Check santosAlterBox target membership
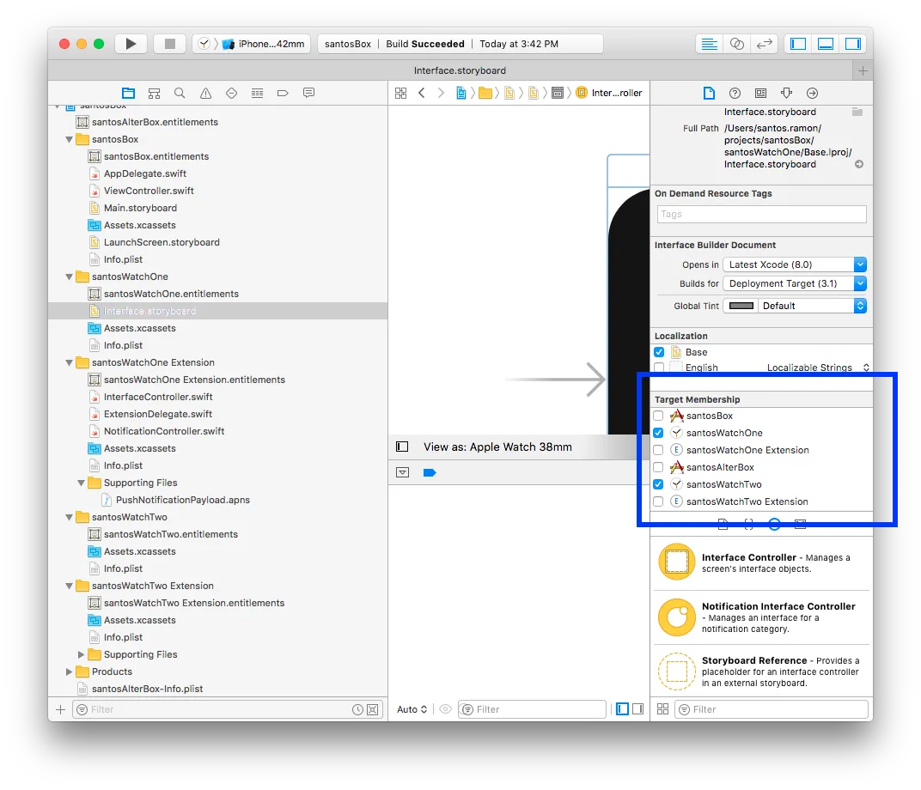 (658, 467)
